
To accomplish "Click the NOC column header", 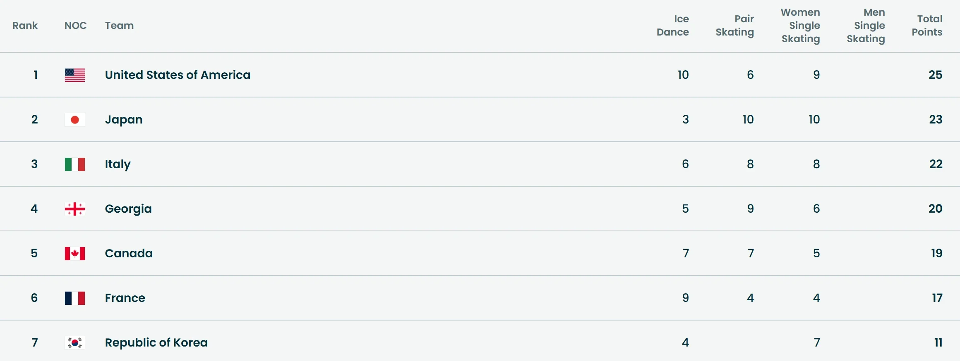I will pos(75,26).
